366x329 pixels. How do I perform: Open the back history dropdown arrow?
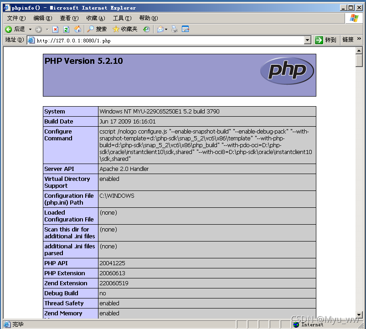click(x=30, y=30)
